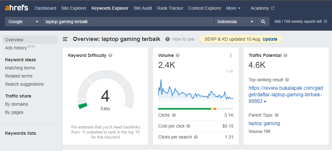Open the Indonesia country dropdown
This screenshot has width=332, height=151.
tap(235, 22)
